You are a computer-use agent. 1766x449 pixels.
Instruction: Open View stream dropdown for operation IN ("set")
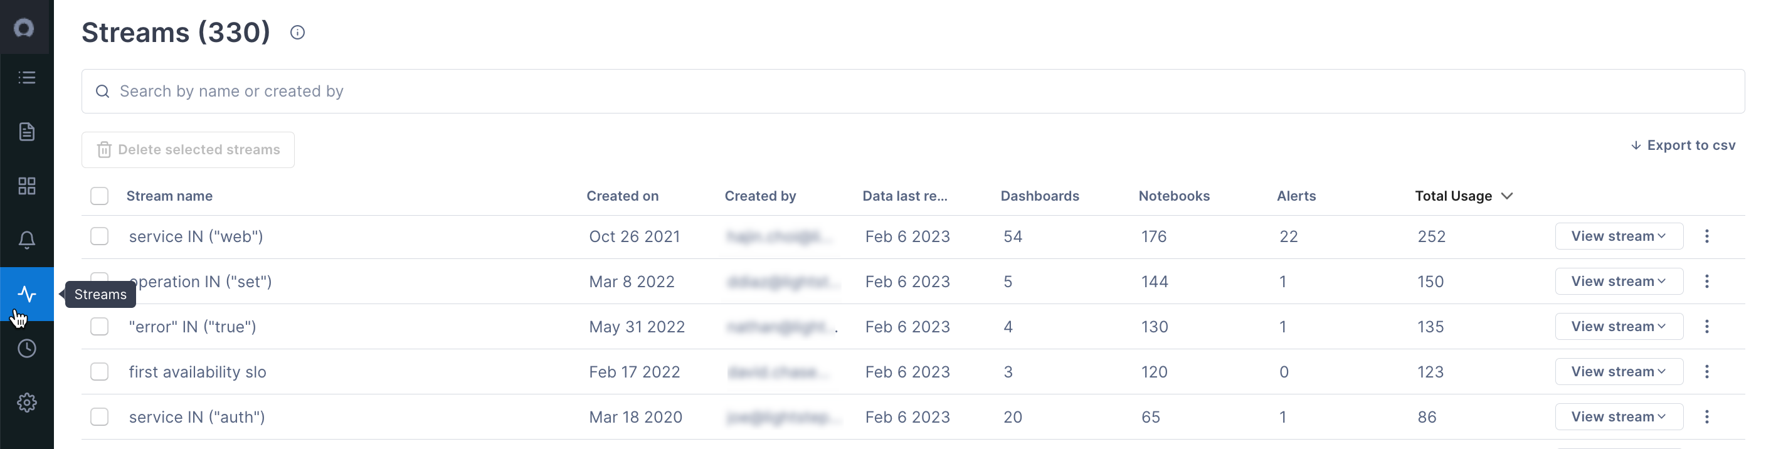[x=1619, y=281]
